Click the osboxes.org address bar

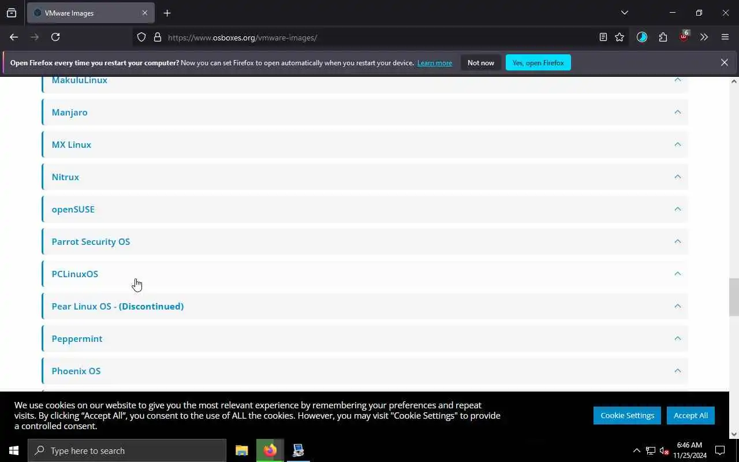(x=381, y=38)
